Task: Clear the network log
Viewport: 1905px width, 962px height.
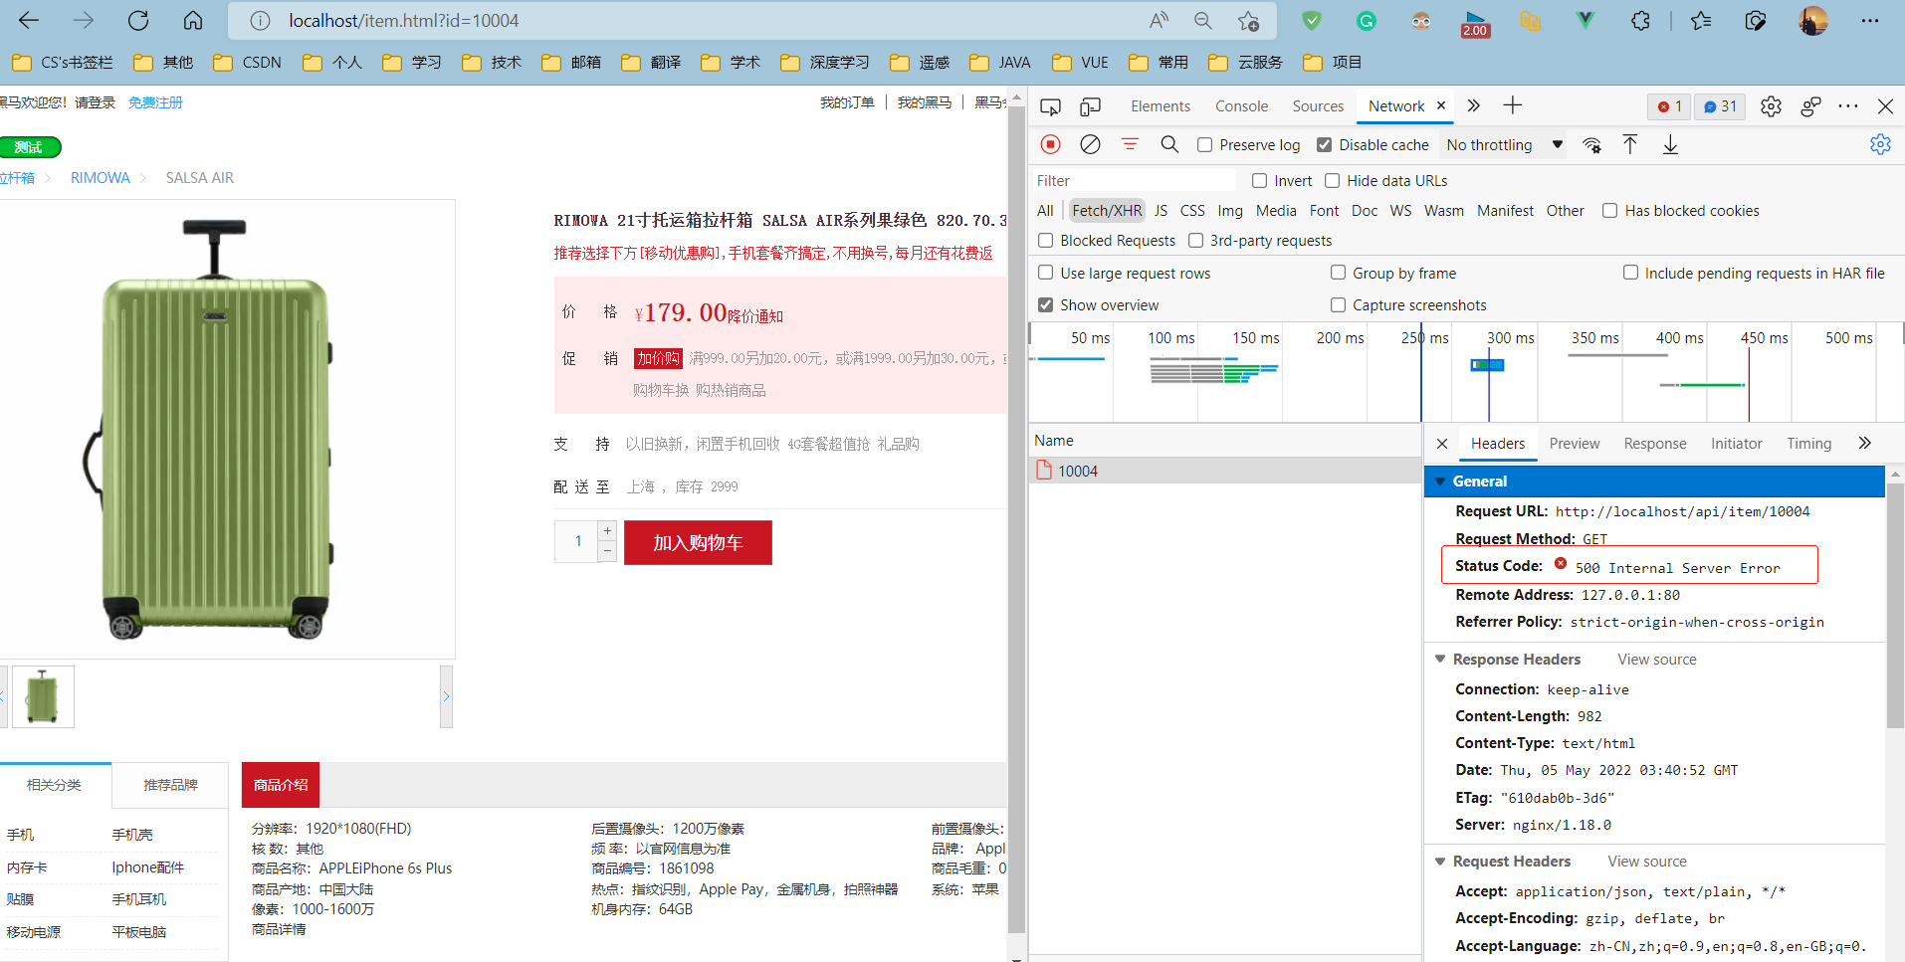Action: coord(1091,144)
